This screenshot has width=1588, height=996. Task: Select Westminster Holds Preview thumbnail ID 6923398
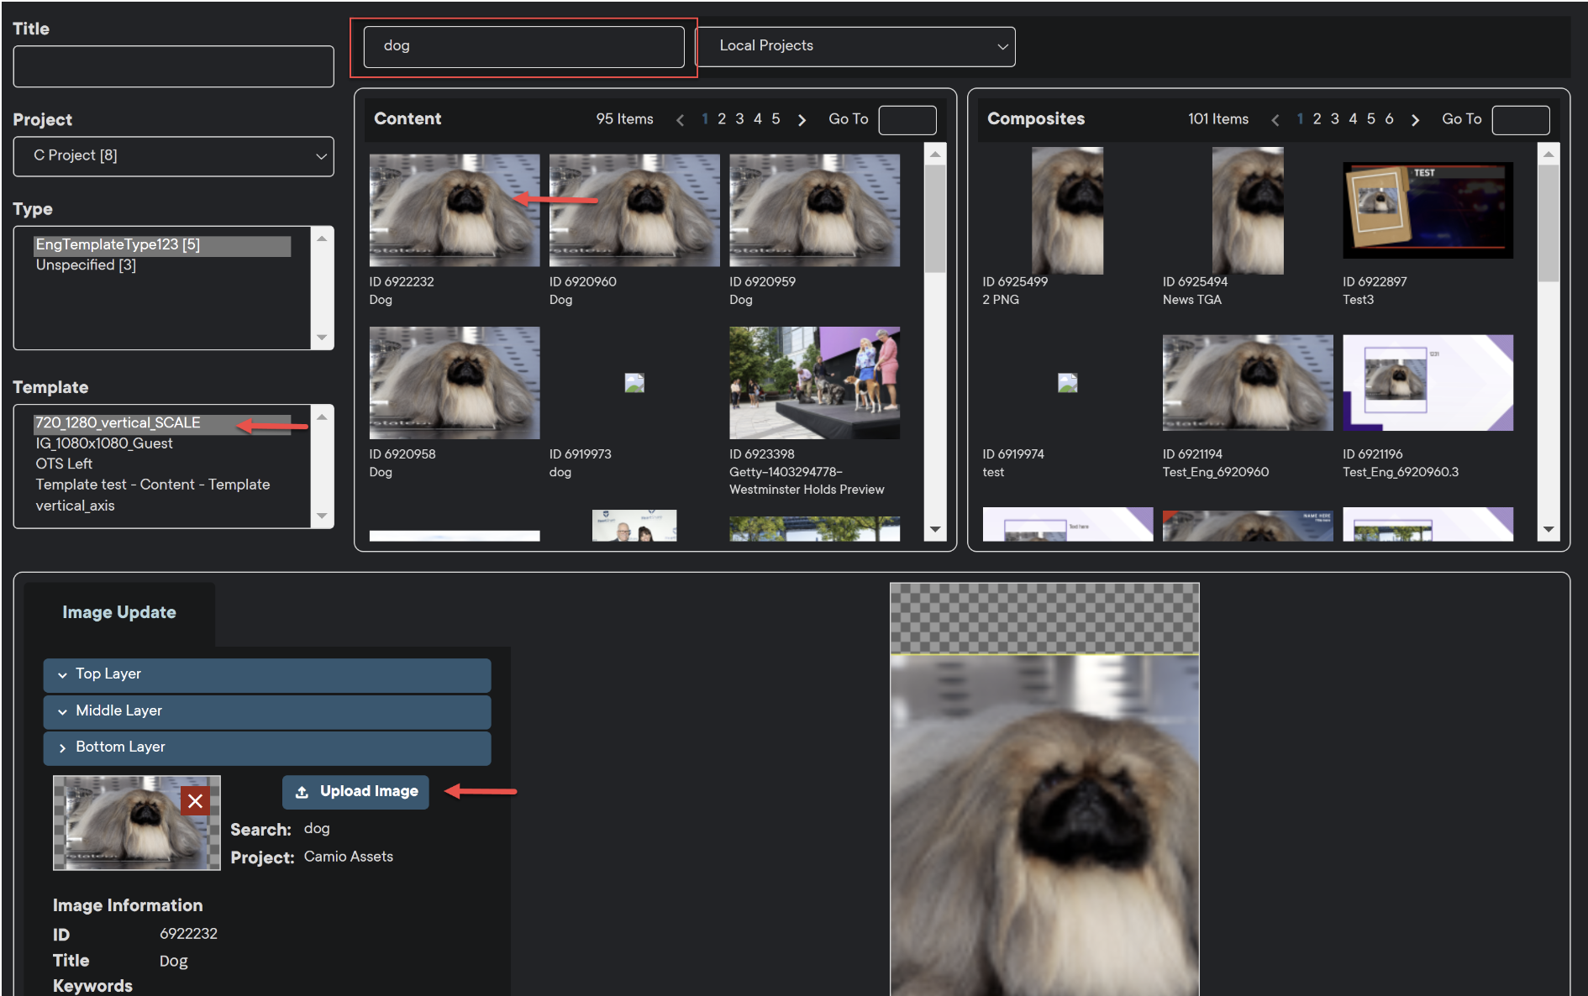[x=814, y=383]
